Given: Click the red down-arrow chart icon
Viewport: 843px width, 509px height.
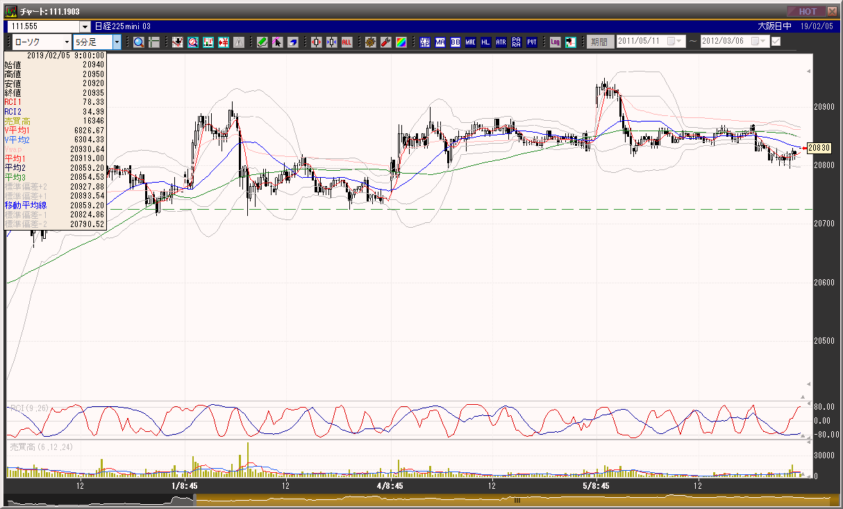Looking at the screenshot, I should click(178, 42).
